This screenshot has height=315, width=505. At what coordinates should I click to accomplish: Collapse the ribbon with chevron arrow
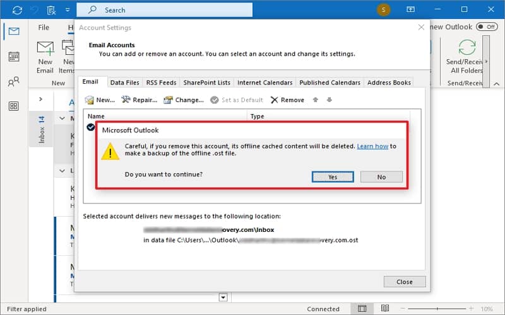(x=497, y=84)
